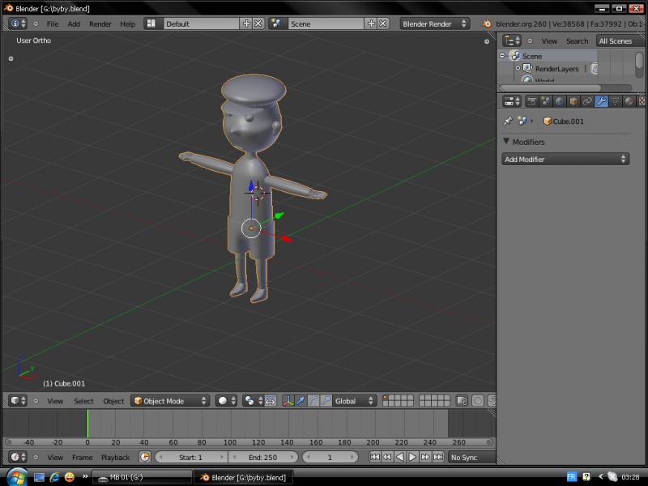Screen dimensions: 648x486
Task: Toggle the pin icon beside Cube.001 breadcrumb
Action: coord(508,121)
